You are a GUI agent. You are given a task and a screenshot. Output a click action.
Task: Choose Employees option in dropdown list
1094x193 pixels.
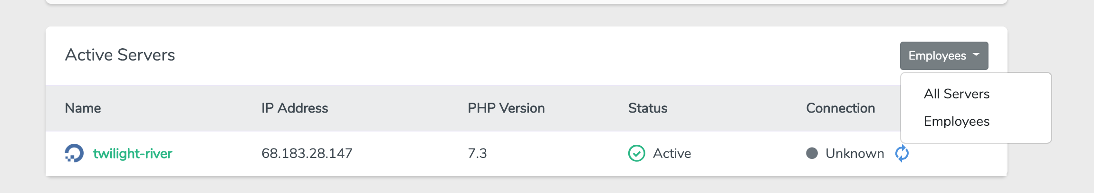(x=957, y=121)
